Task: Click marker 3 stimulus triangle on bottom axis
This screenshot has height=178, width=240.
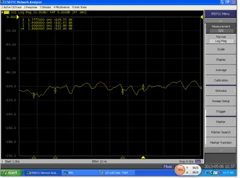Action: (123, 157)
